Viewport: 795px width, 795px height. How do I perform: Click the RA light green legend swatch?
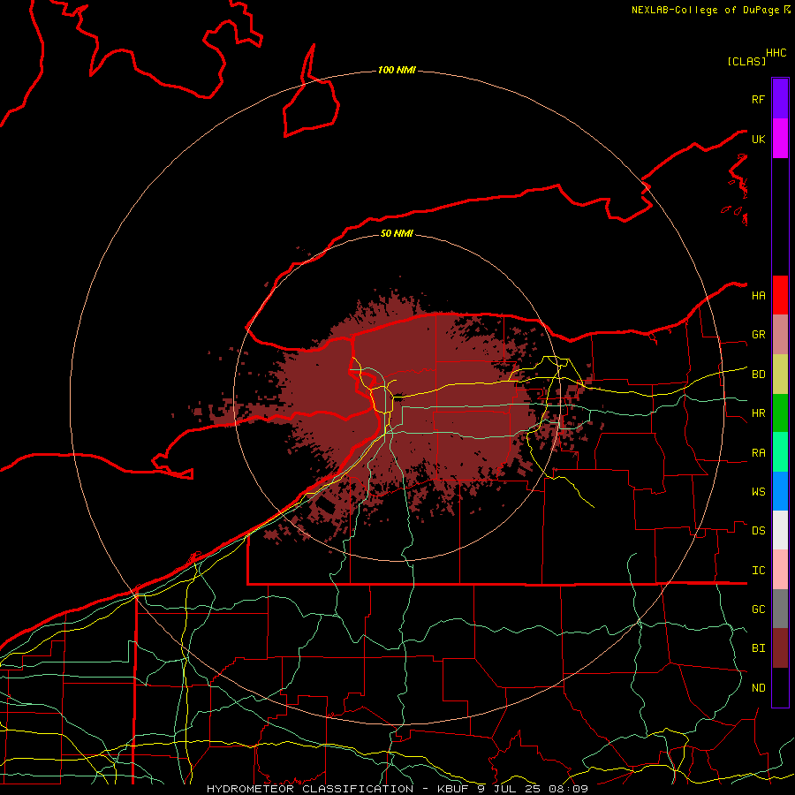pyautogui.click(x=780, y=452)
